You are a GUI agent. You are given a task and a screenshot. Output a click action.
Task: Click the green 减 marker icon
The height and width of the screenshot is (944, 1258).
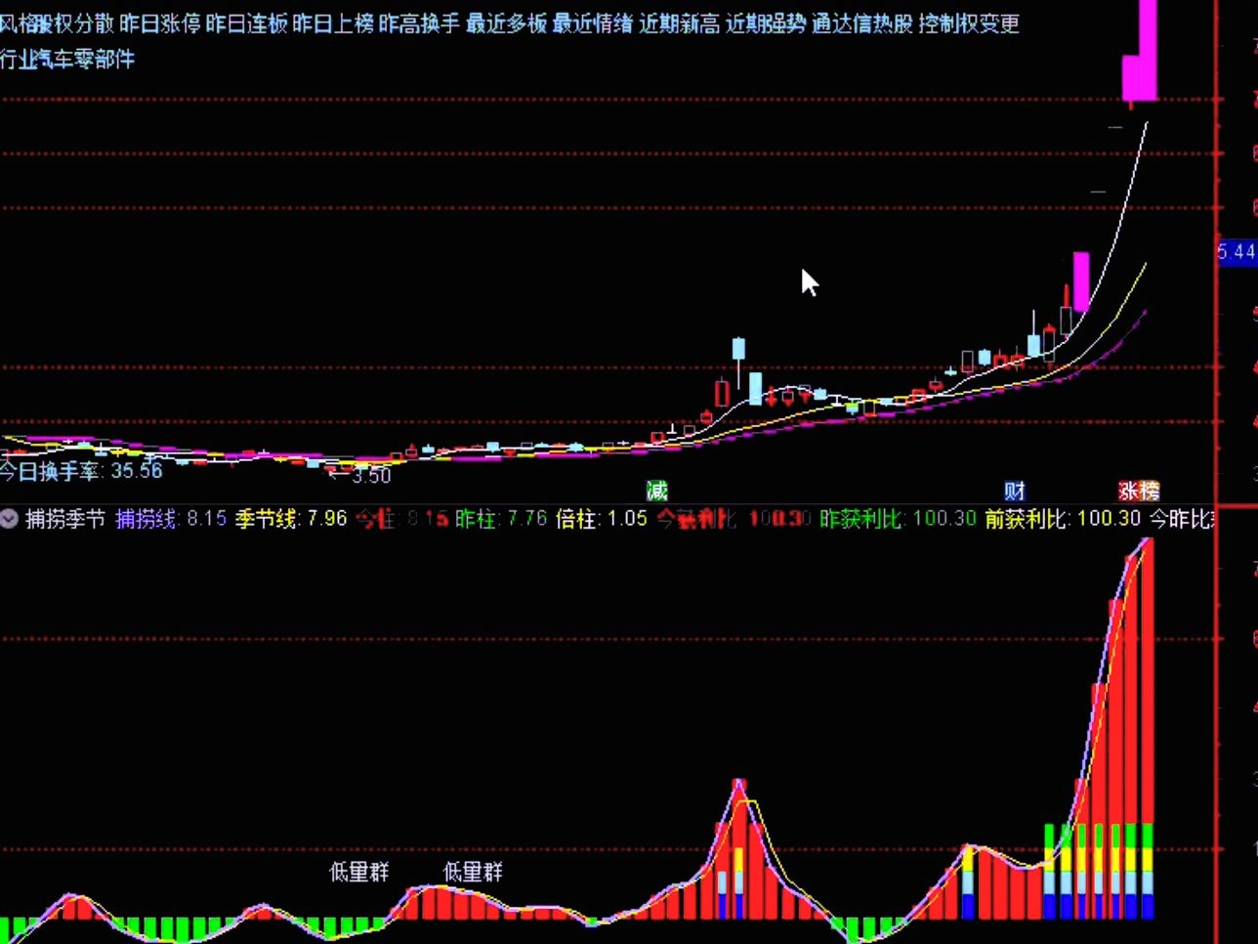coord(656,491)
